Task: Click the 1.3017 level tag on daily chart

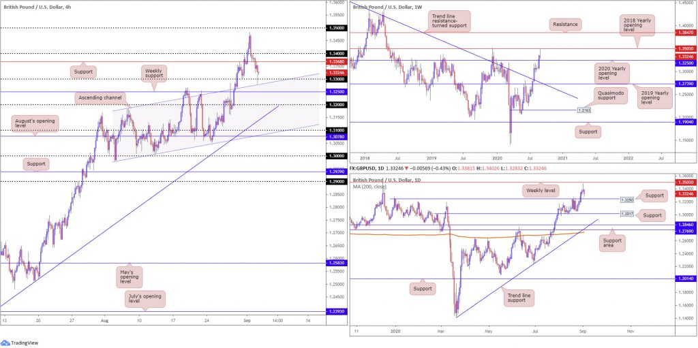Action: tap(627, 214)
